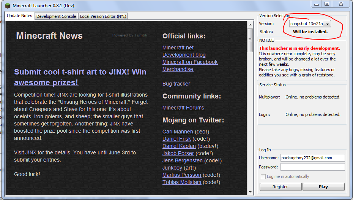353x200 pixels.
Task: Switch to the Update Notes tab
Action: click(x=20, y=16)
